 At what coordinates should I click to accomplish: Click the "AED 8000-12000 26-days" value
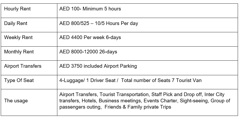point(88,52)
